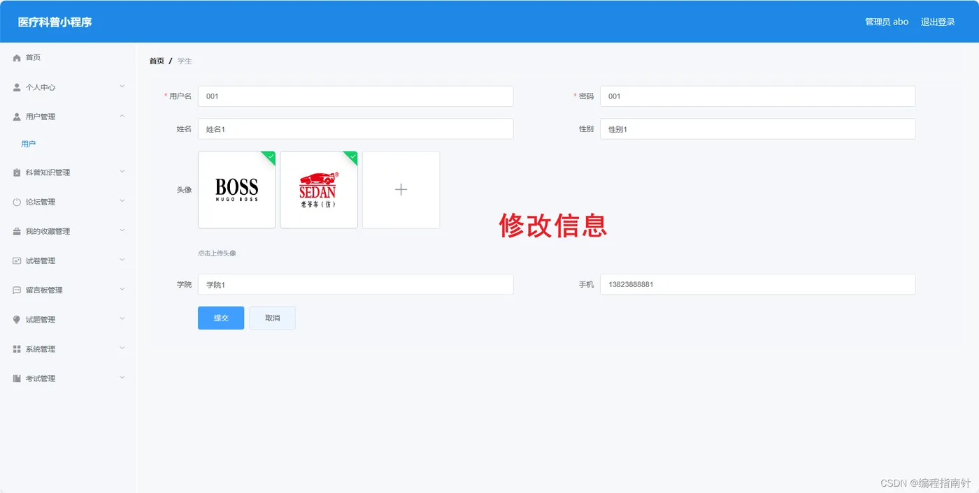The width and height of the screenshot is (979, 493).
Task: Open the 个人中心 menu item
Action: [x=68, y=87]
